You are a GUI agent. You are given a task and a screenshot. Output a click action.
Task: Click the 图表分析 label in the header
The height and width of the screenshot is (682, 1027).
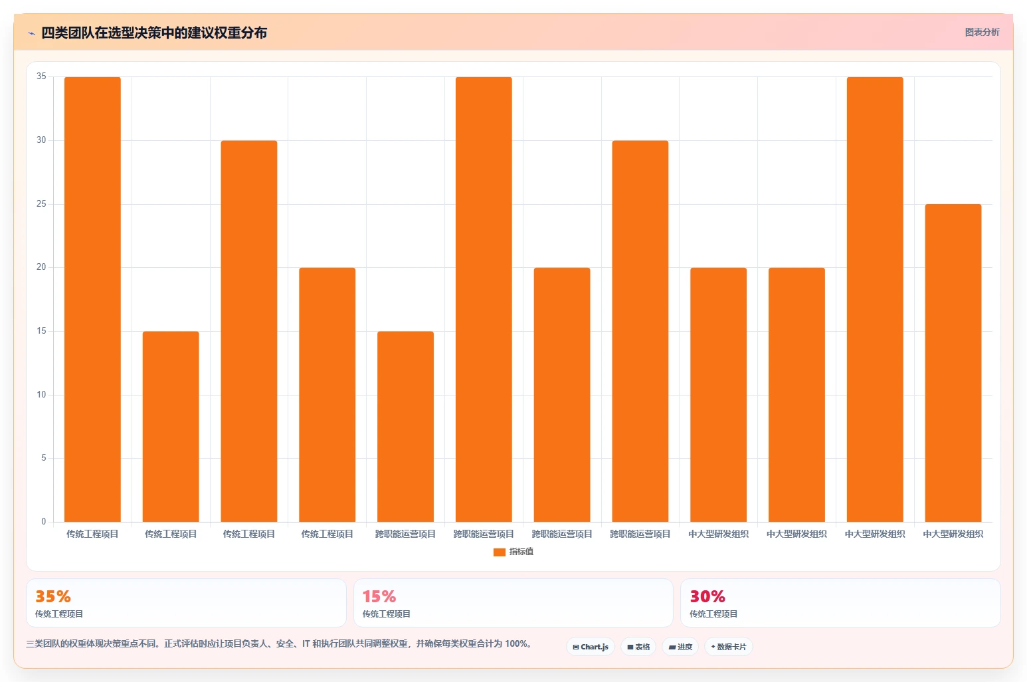pyautogui.click(x=982, y=32)
